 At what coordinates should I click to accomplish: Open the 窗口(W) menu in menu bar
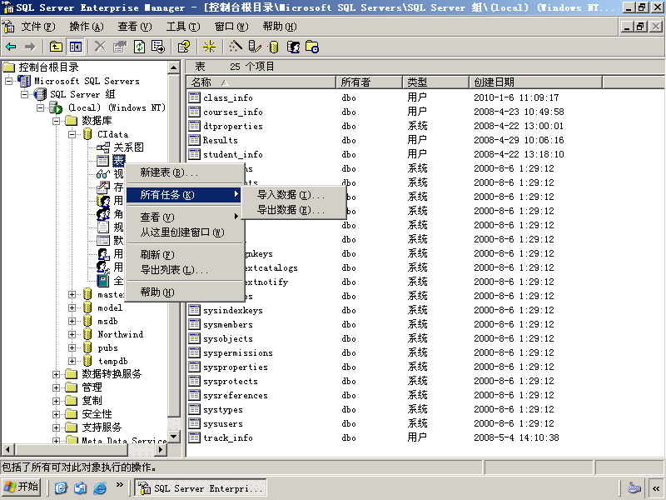pos(231,27)
